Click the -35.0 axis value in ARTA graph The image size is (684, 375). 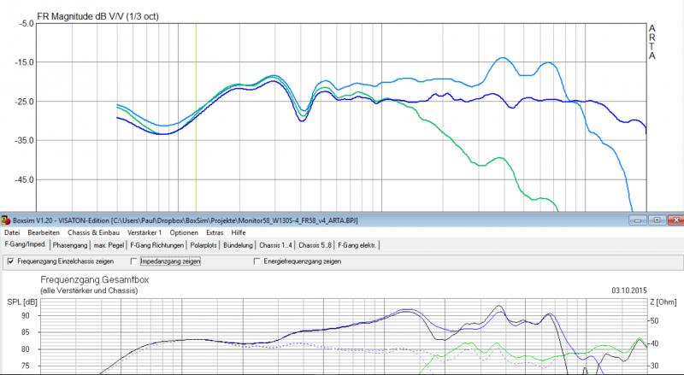click(x=26, y=140)
